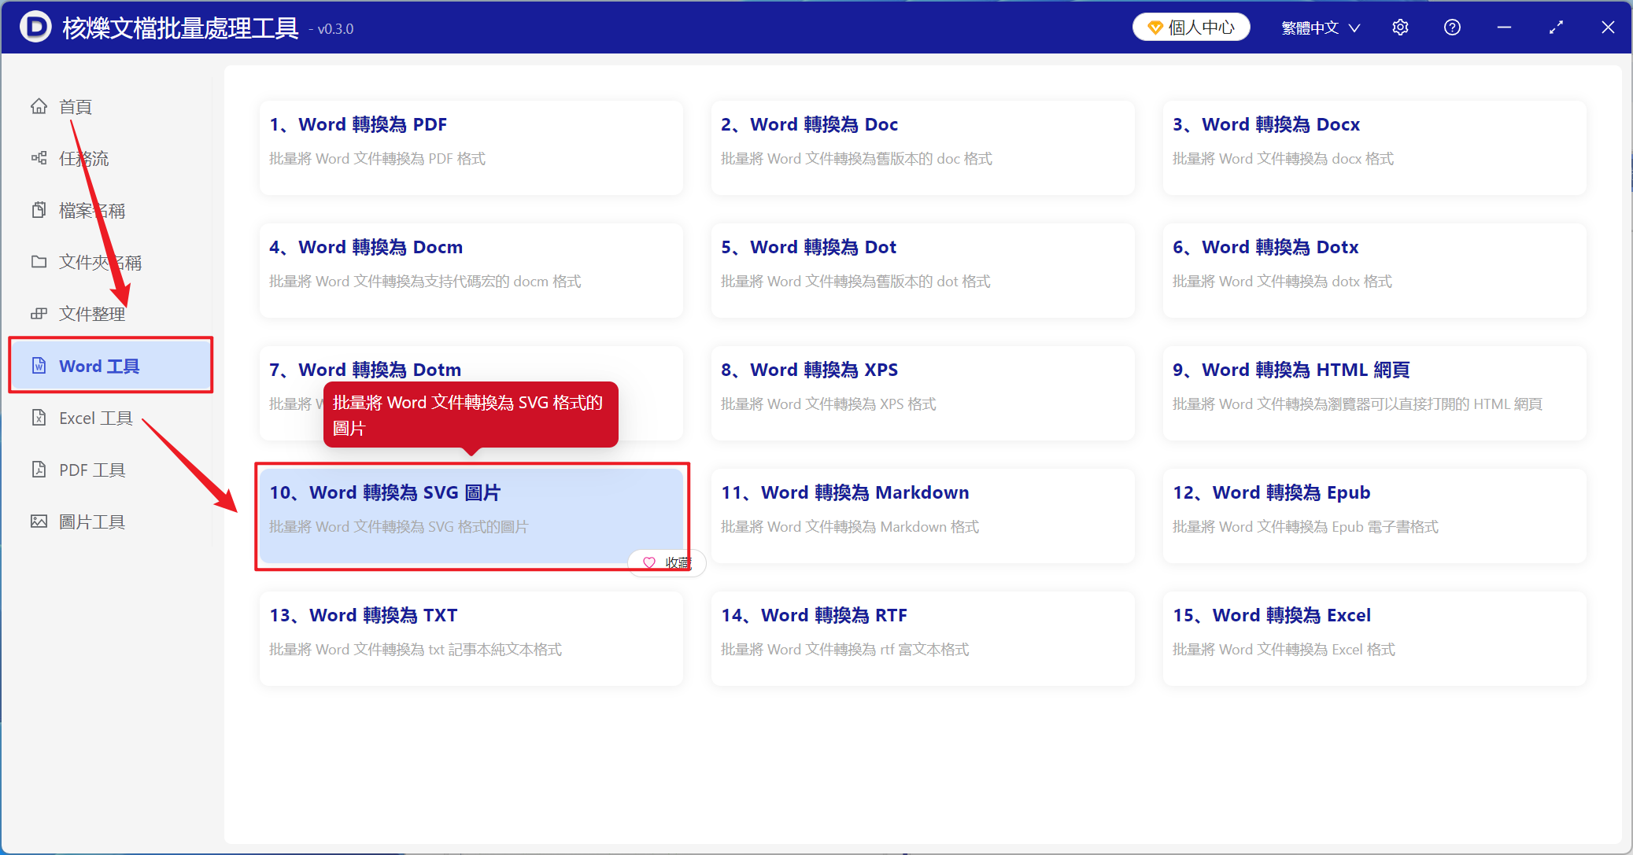Click the picture icon beside 圖片工具

[39, 521]
